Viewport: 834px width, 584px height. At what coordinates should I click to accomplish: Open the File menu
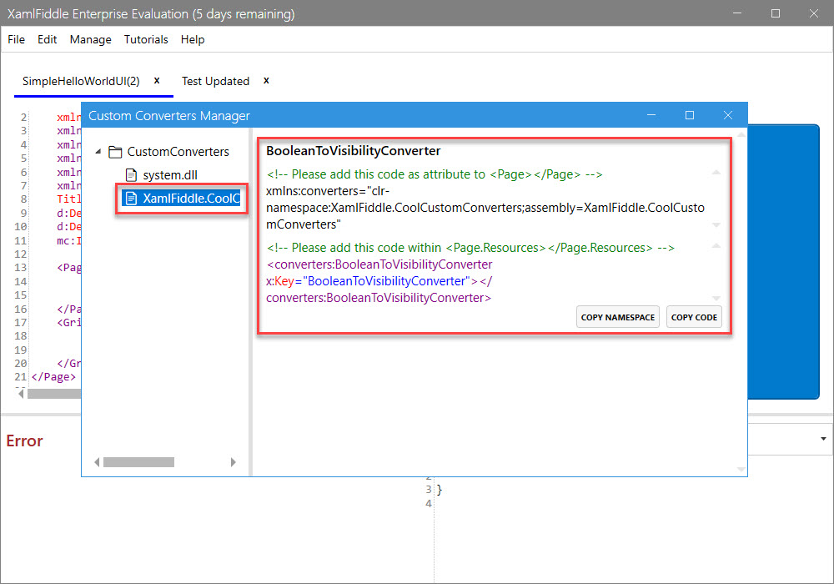(x=16, y=39)
